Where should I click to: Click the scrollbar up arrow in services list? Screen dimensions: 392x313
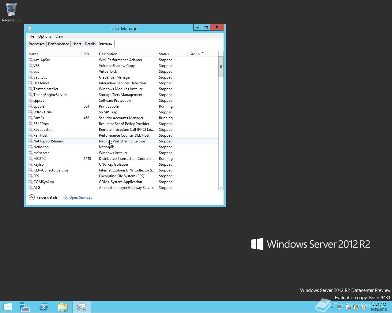point(221,54)
